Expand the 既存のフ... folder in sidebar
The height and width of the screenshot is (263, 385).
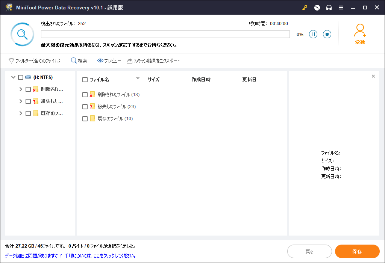(x=21, y=113)
